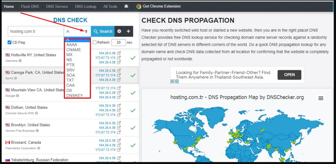Open the record type dropdown

tap(77, 32)
